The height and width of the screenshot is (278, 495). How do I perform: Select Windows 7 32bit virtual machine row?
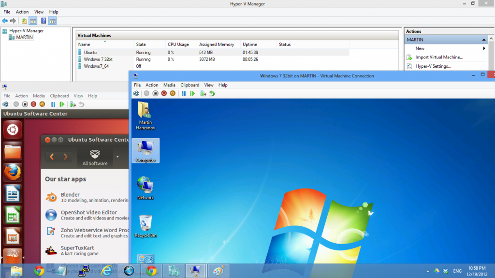pyautogui.click(x=213, y=59)
